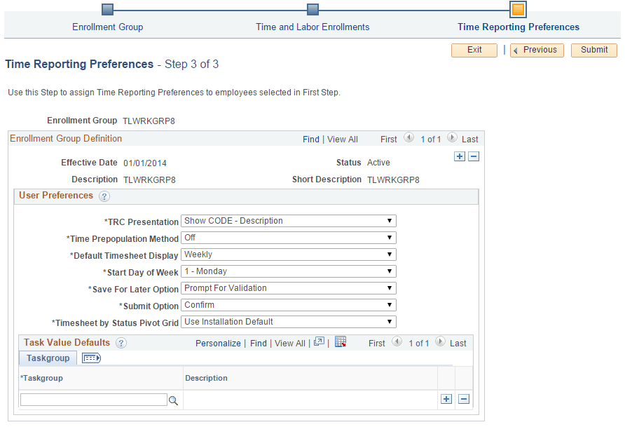Click inside the Taskgroup input field
This screenshot has height=434, width=625.
tap(93, 400)
